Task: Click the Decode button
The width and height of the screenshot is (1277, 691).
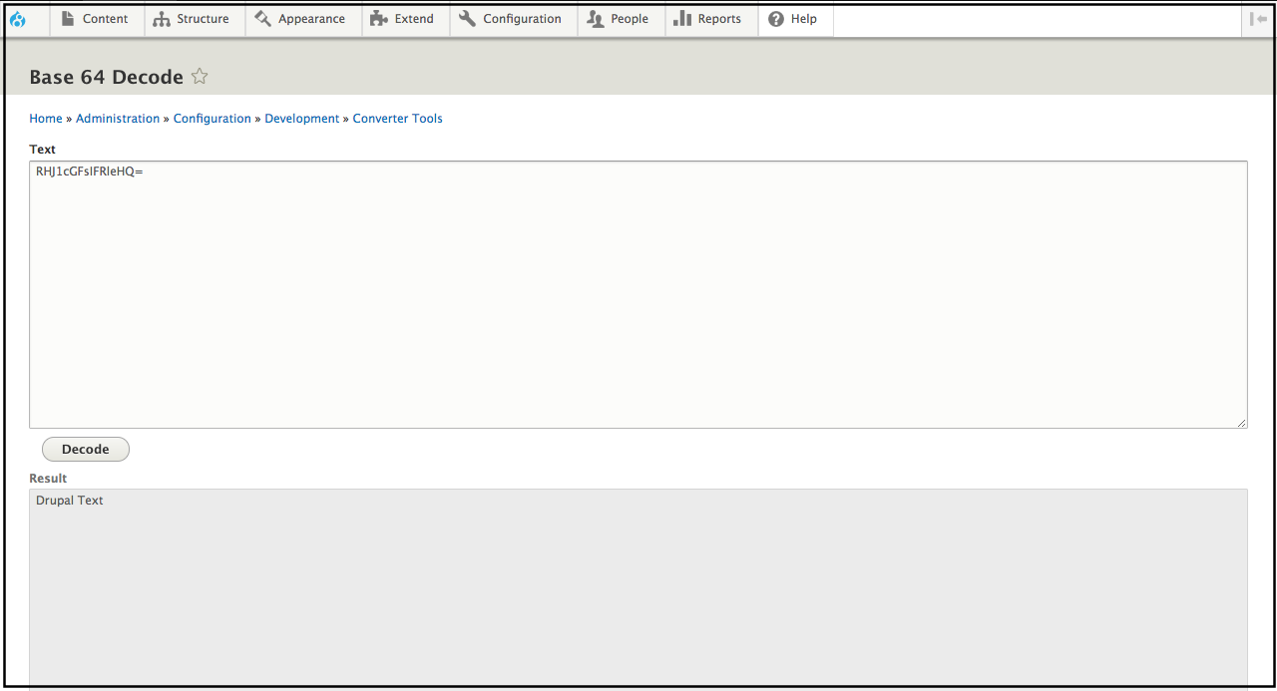Action: 86,449
